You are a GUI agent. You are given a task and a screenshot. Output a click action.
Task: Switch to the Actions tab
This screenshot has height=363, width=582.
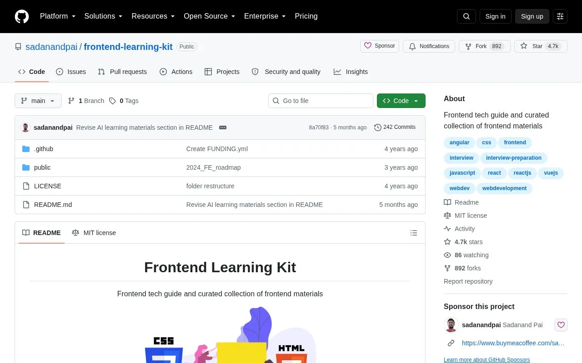click(x=176, y=72)
